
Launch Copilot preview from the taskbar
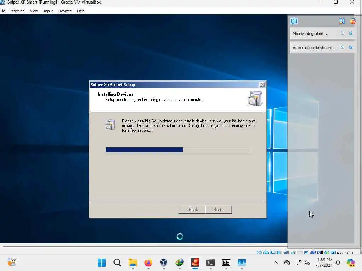351,263
